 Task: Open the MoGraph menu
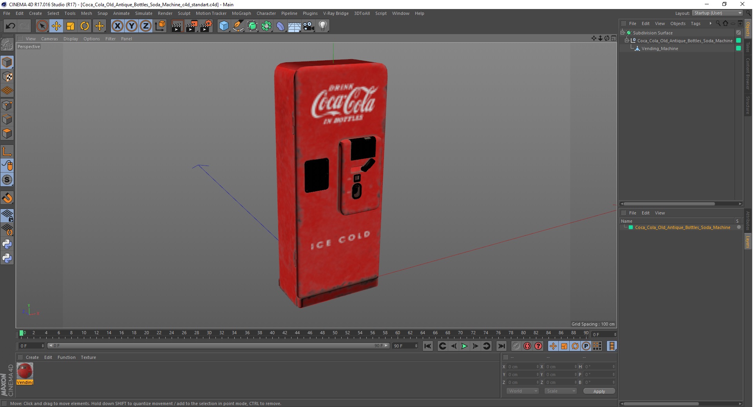pyautogui.click(x=241, y=13)
